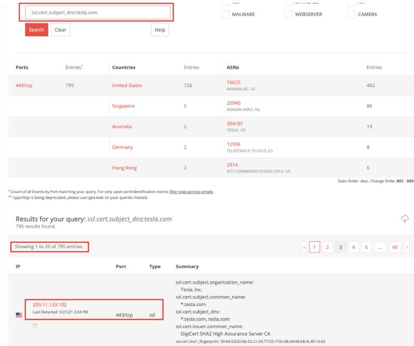Select page 3 in pagination
The height and width of the screenshot is (346, 414).
340,247
